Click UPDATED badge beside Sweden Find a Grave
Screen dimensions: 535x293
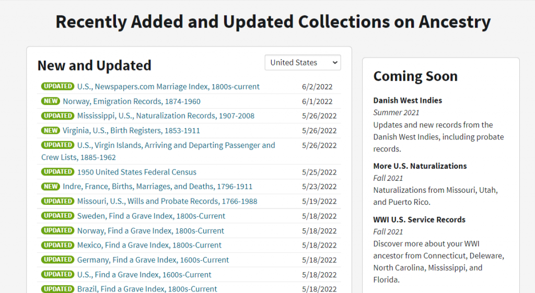pyautogui.click(x=57, y=216)
